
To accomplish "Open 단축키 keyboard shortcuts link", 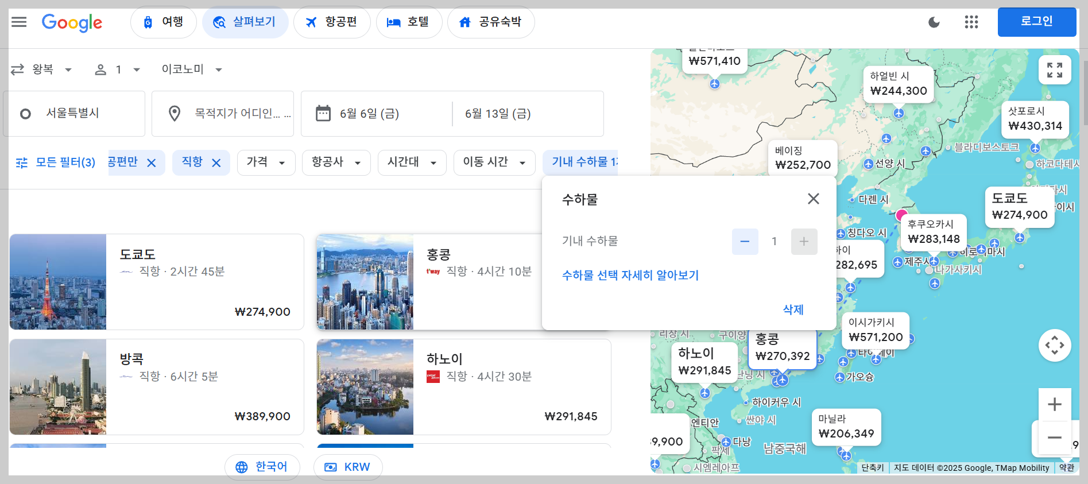I will [x=873, y=468].
